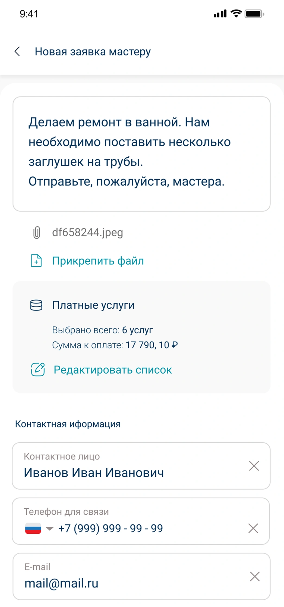Viewport: 284px width, 607px height.
Task: Click the add-file document icon
Action: pyautogui.click(x=36, y=261)
